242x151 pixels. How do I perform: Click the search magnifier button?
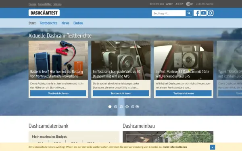point(189,13)
